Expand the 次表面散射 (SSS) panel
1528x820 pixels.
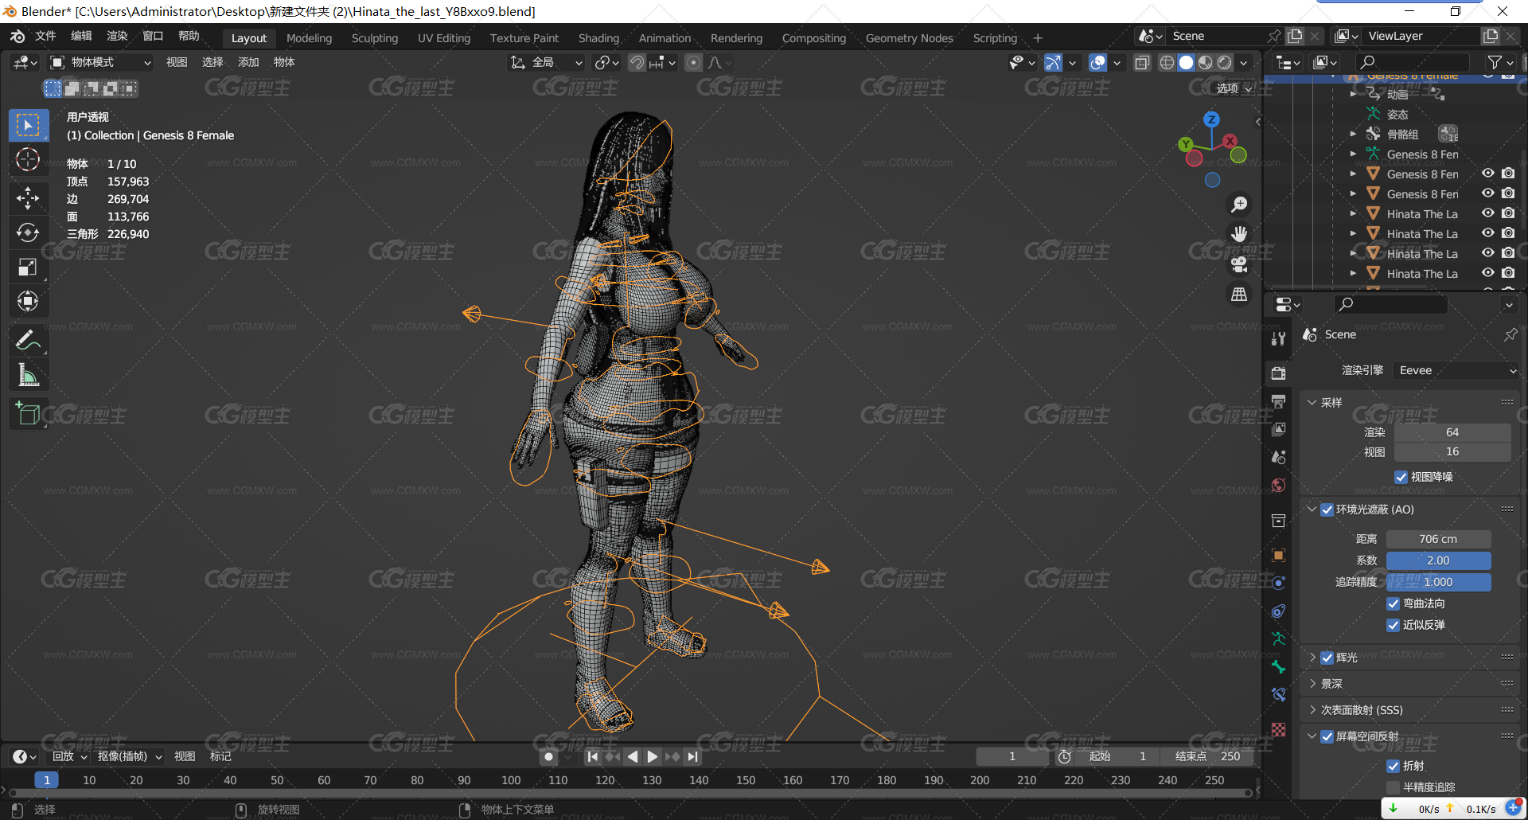point(1312,710)
